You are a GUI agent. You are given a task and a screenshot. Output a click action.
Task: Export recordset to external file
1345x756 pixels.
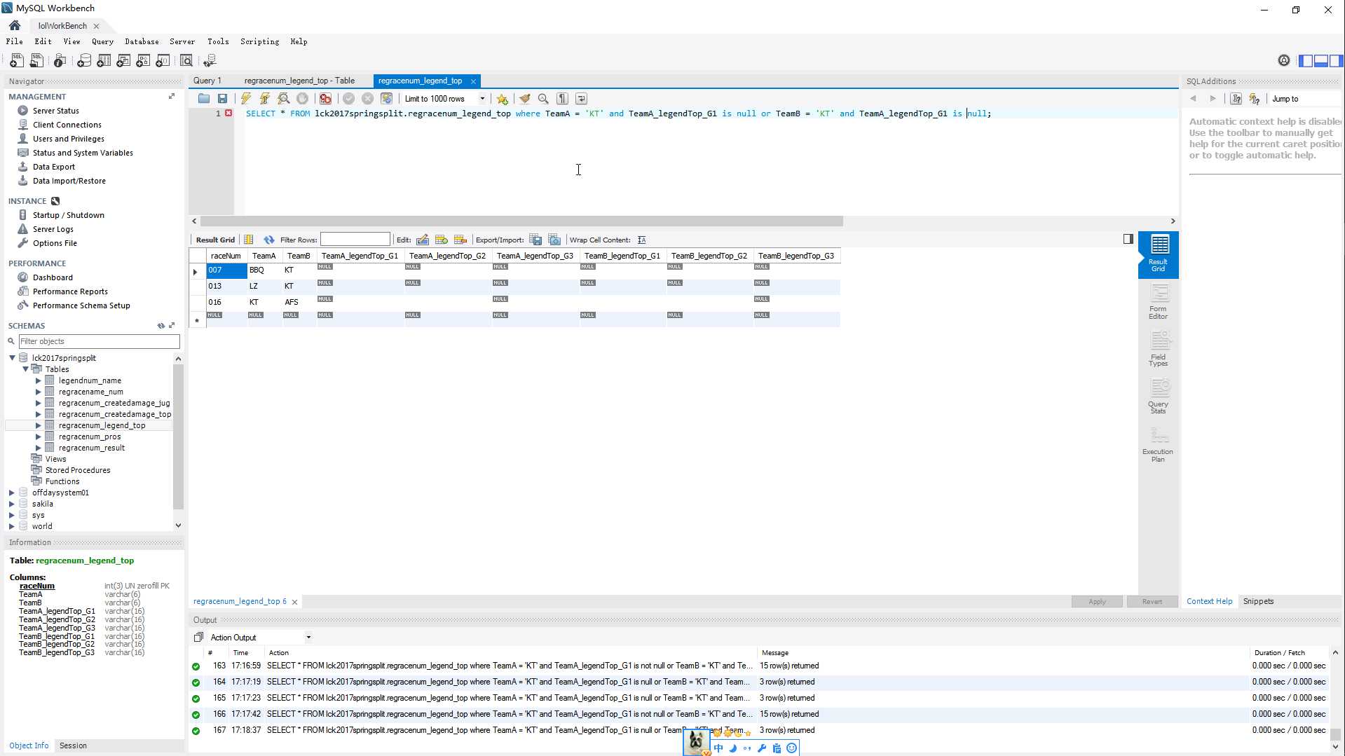pyautogui.click(x=535, y=240)
